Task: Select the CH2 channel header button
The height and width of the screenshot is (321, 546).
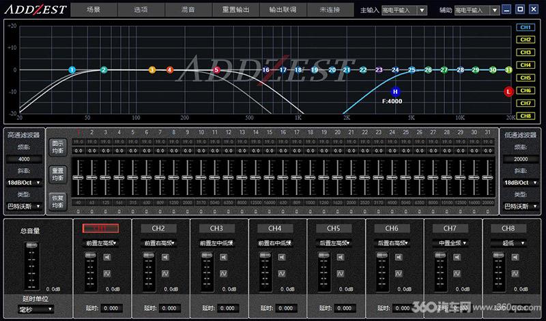Action: pyautogui.click(x=158, y=228)
